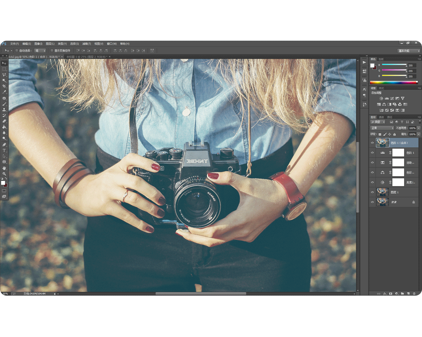Select the Rectangular Marquee tool
Image resolution: width=422 pixels, height=337 pixels.
(4, 69)
